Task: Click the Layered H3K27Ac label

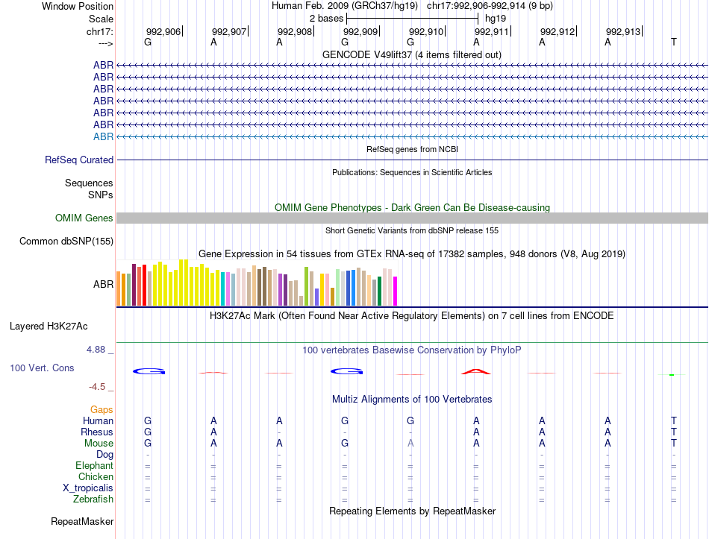Action: coord(49,327)
